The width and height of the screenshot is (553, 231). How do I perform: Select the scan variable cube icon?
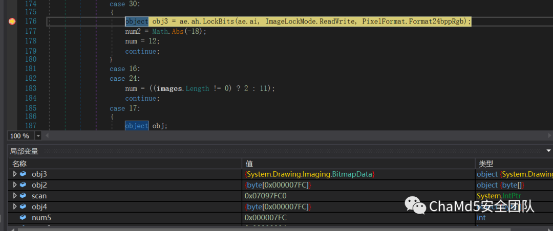click(23, 195)
